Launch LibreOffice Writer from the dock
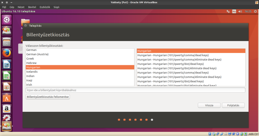This screenshot has width=259, height=136. pos(7,64)
